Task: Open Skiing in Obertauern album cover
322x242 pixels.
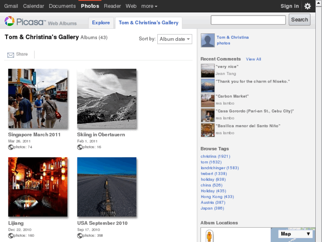Action: click(107, 99)
